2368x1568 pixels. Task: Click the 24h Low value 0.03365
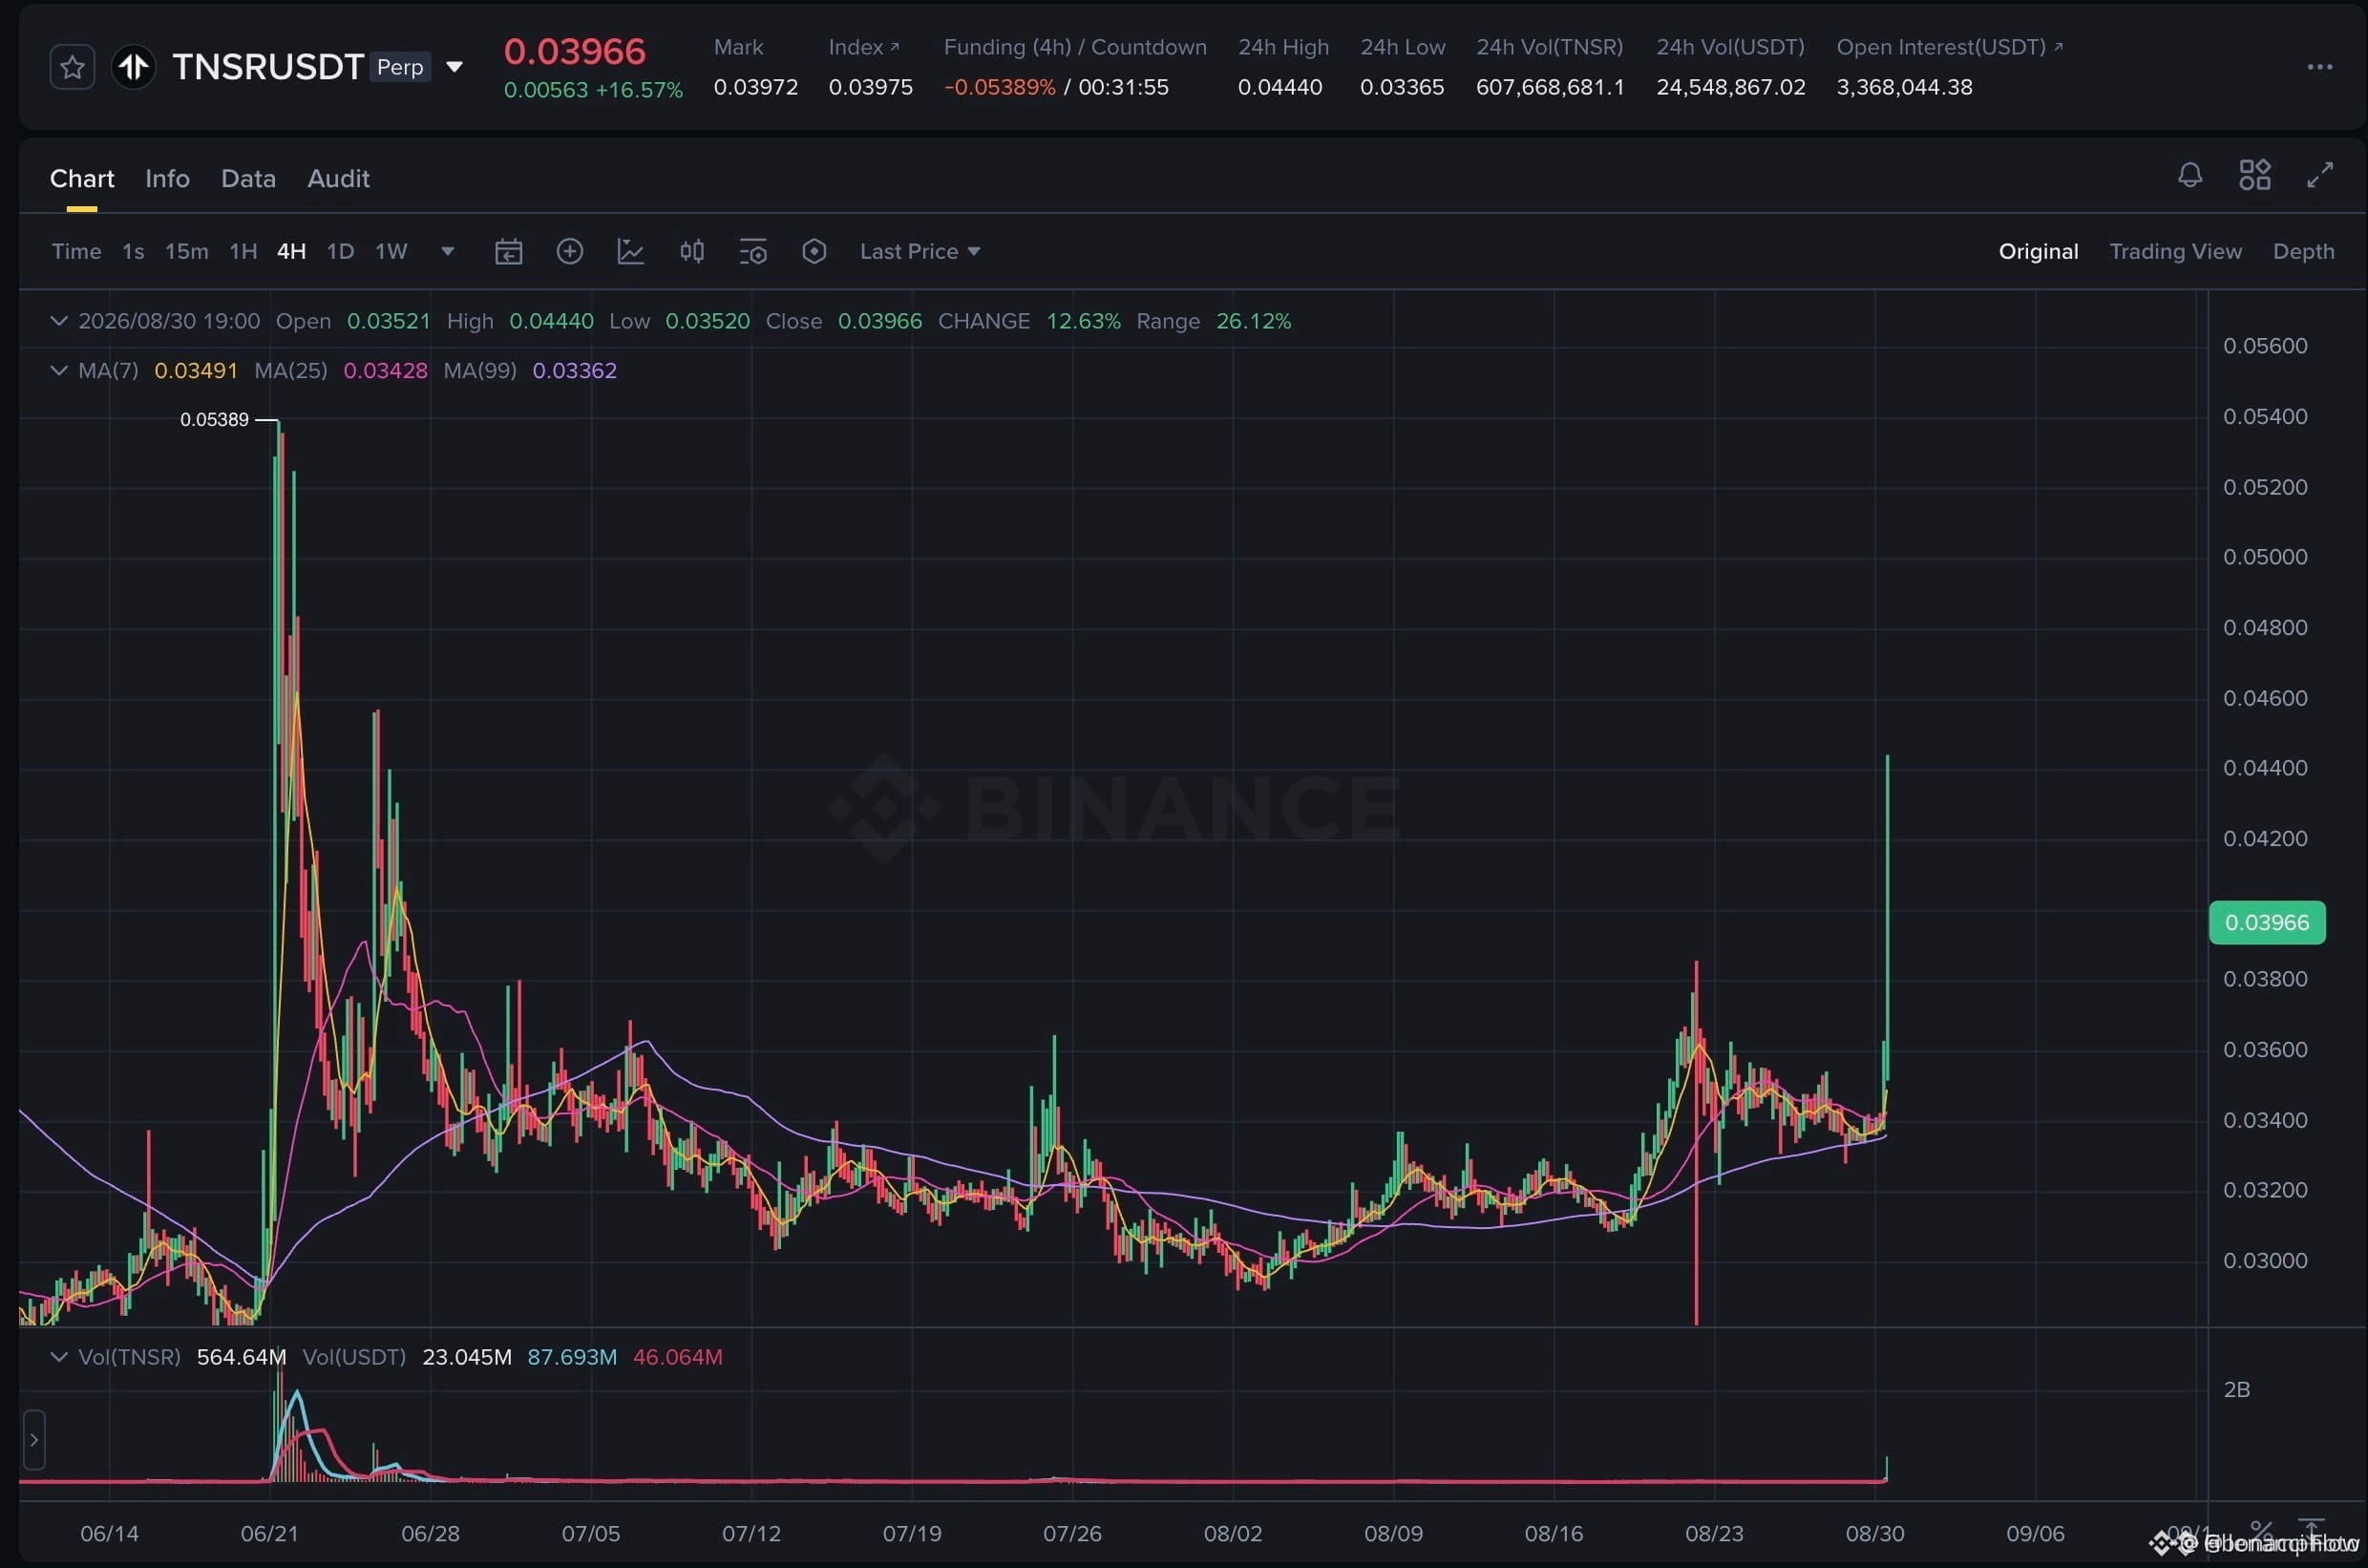(x=1402, y=87)
